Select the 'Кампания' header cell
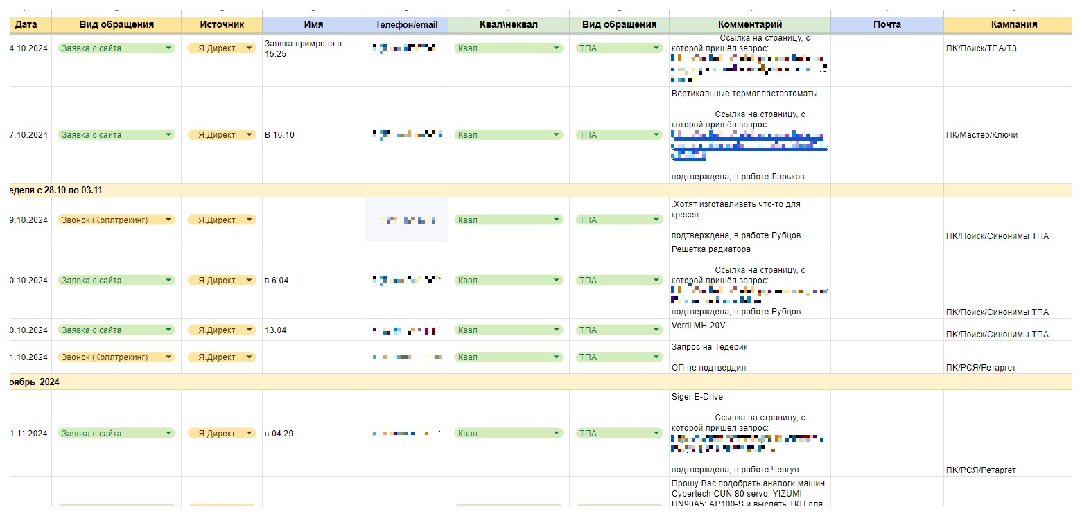 (x=1013, y=24)
